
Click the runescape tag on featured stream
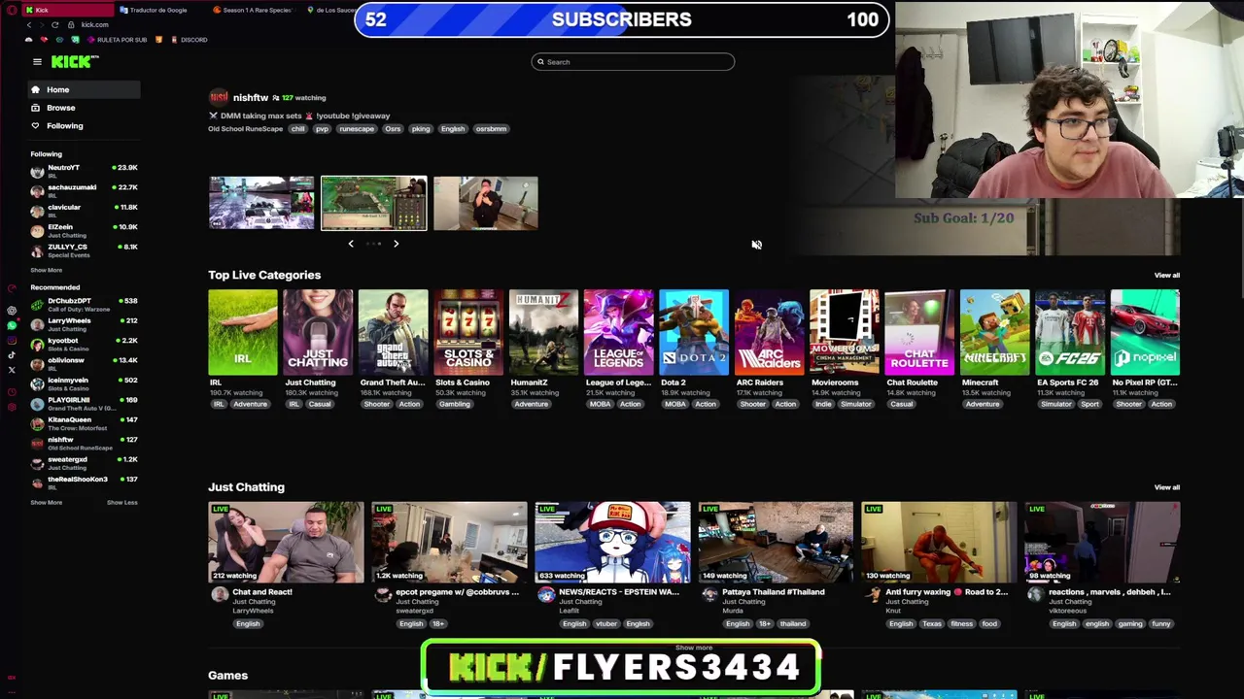click(x=356, y=129)
